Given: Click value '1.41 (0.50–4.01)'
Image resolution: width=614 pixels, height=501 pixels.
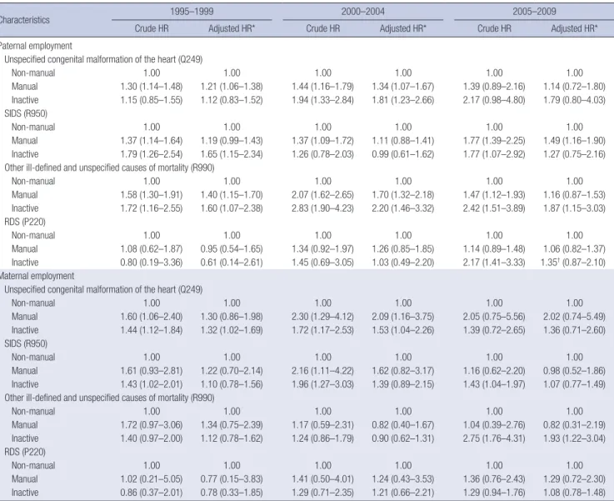Looking at the screenshot, I should point(322,479).
